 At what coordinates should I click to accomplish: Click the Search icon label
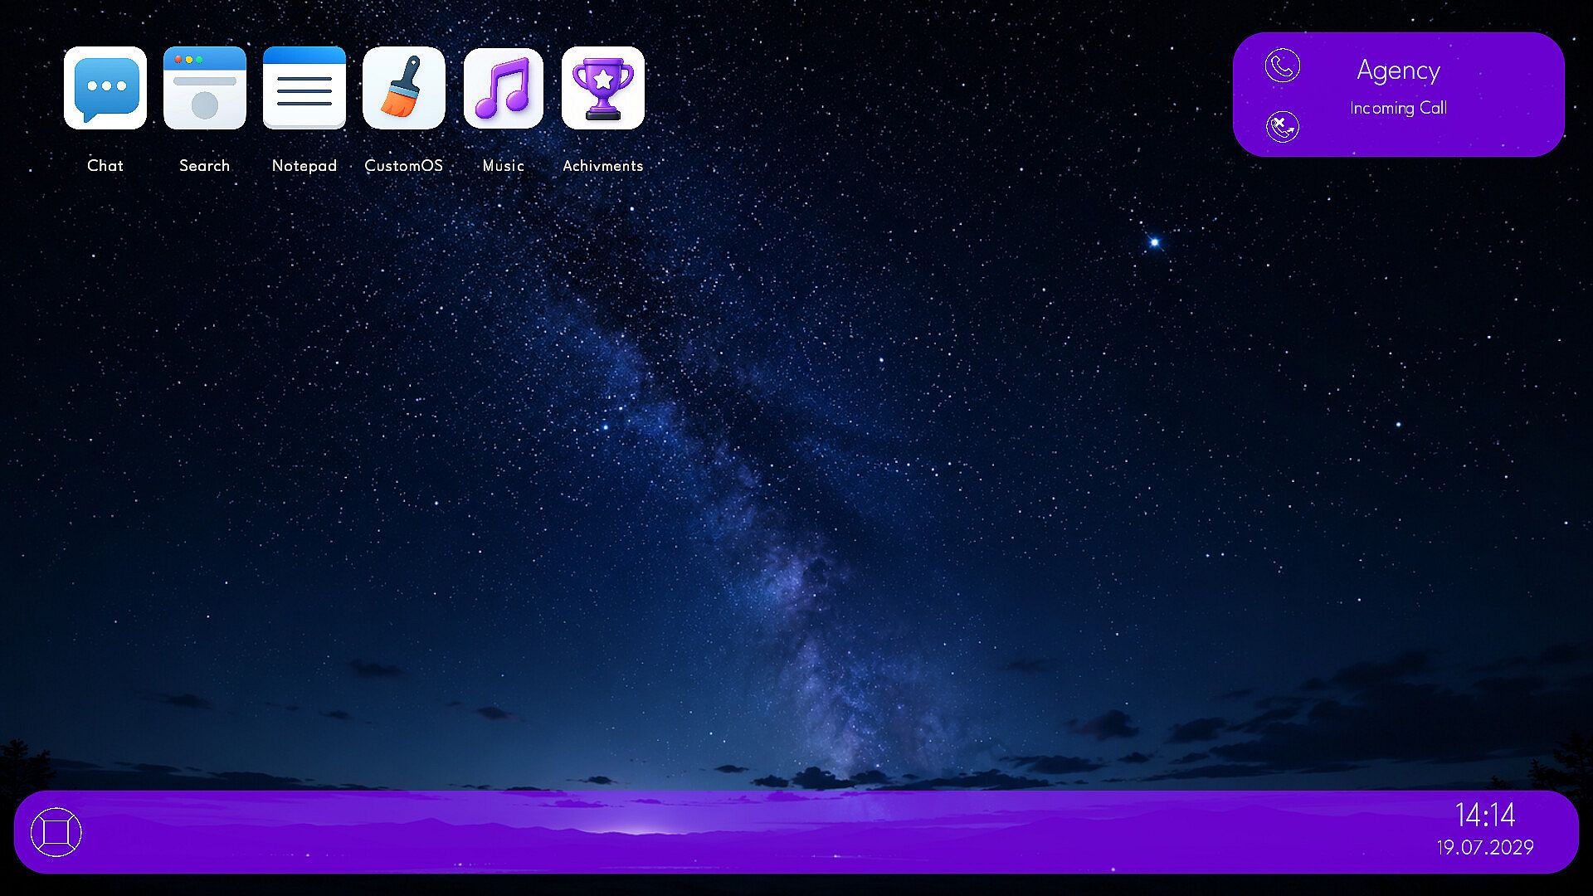point(205,165)
